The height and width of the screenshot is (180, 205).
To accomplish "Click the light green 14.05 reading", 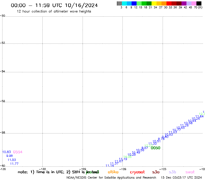I will click(x=127, y=157).
